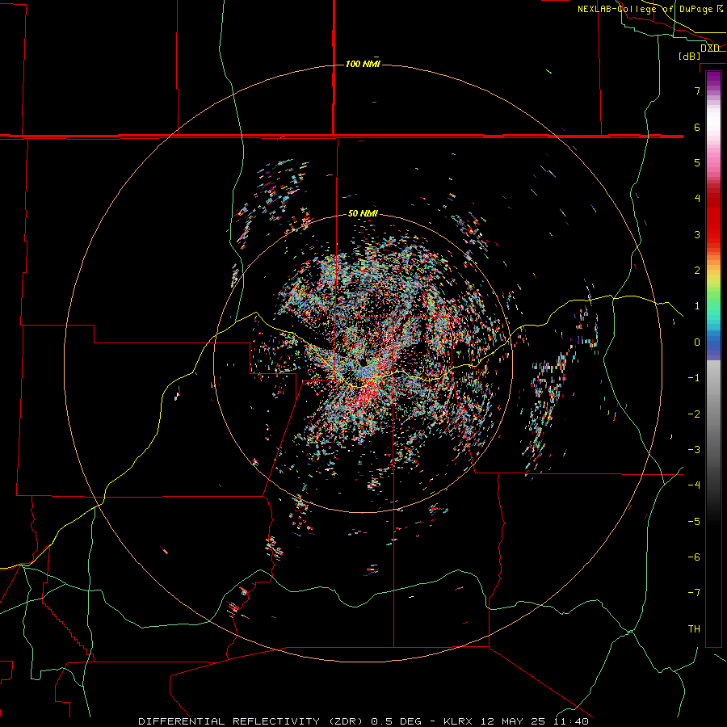Click the KLRX station identifier

(x=458, y=721)
